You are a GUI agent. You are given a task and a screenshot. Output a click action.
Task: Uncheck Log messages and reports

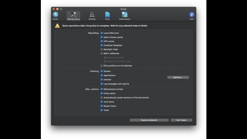click(x=102, y=84)
